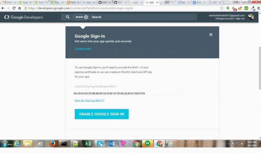This screenshot has width=261, height=153.
Task: Click the account email address text
Action: (x=227, y=16)
